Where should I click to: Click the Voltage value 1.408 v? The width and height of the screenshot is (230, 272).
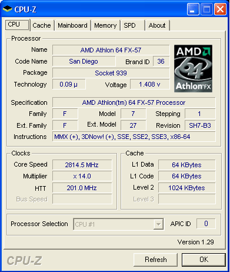[x=149, y=84]
